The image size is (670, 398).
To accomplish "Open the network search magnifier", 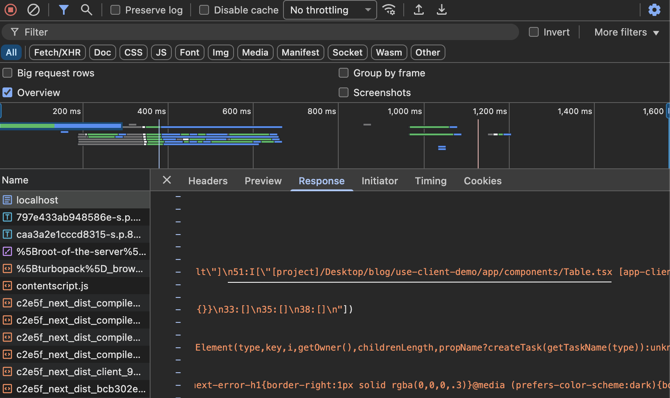I will (x=86, y=10).
